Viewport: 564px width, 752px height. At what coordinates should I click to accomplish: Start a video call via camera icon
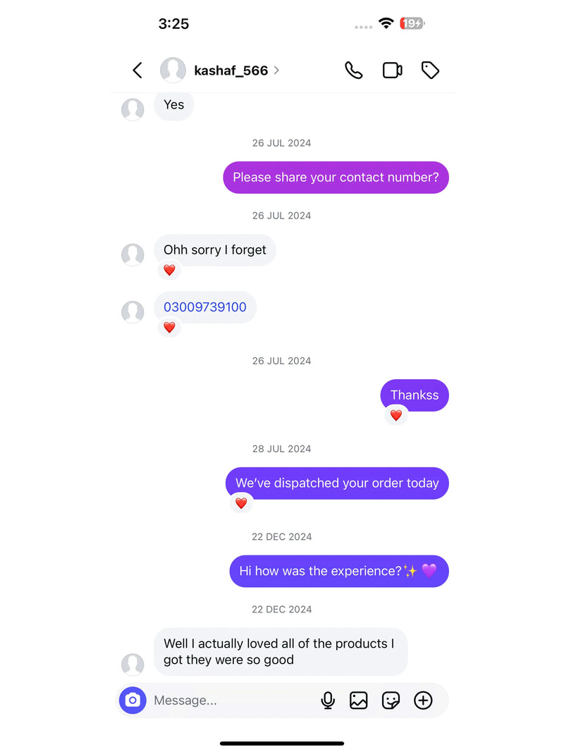coord(392,70)
